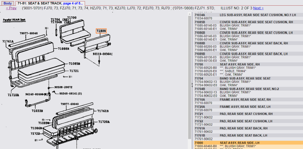The width and height of the screenshot is (303, 149).
Task: Click the 79977-60040 label near 71761A
Action: (x=29, y=33)
